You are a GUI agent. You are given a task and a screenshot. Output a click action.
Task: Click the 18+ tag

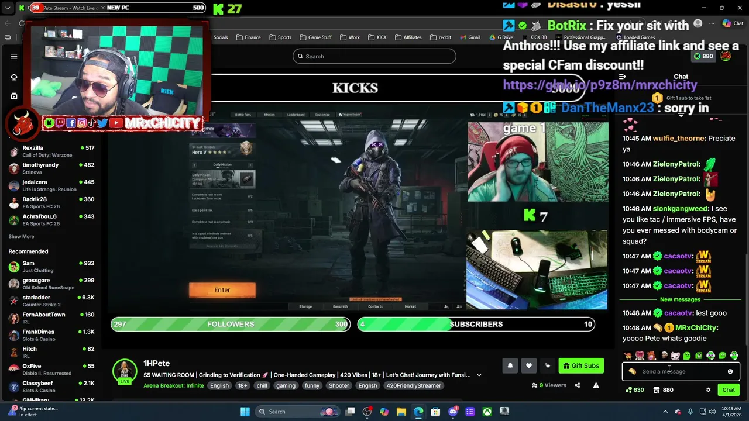[x=243, y=386]
